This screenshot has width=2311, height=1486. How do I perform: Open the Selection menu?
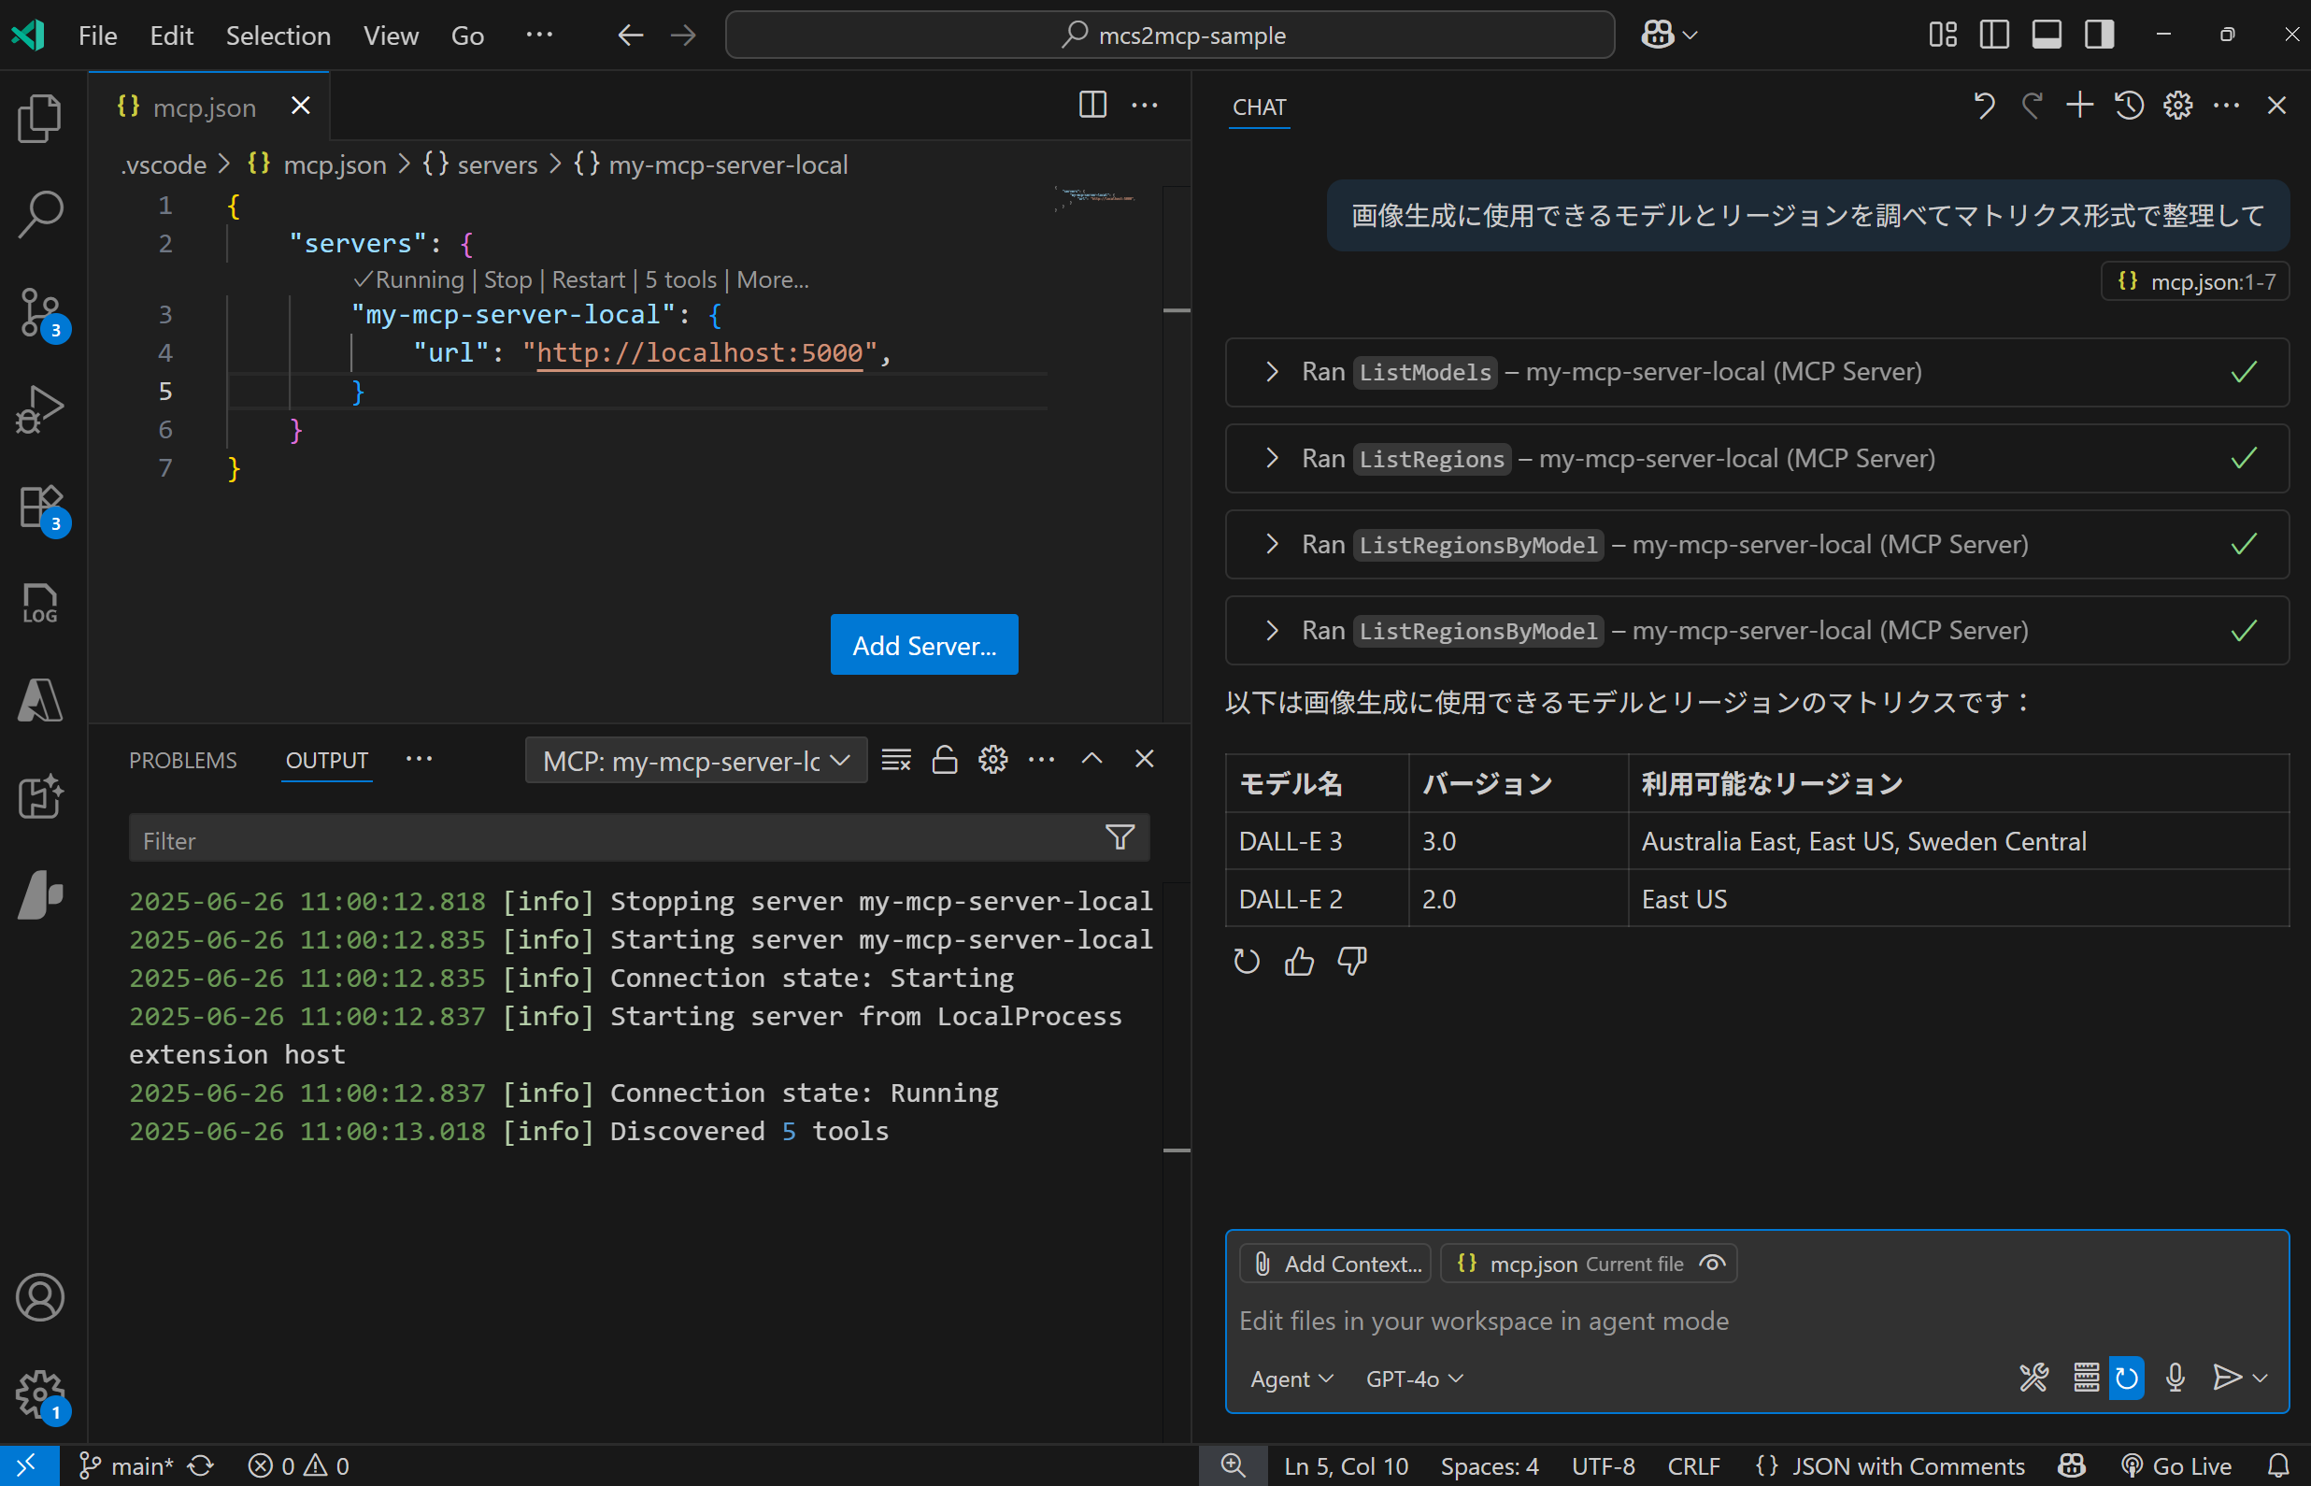[x=278, y=35]
